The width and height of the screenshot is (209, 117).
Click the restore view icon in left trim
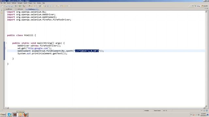(x=2, y=10)
